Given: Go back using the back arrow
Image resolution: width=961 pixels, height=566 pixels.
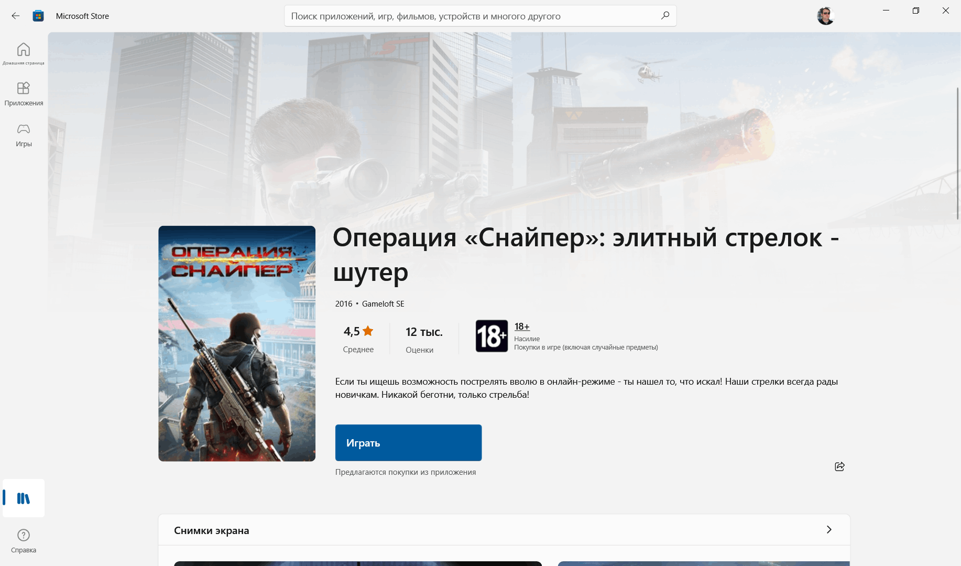Looking at the screenshot, I should pyautogui.click(x=16, y=16).
